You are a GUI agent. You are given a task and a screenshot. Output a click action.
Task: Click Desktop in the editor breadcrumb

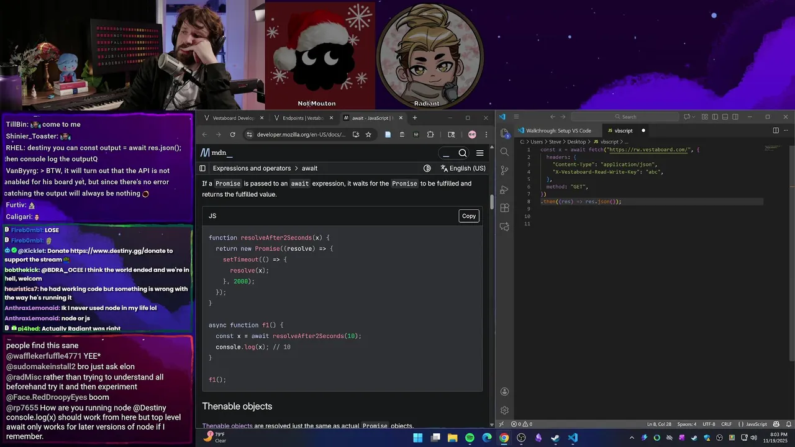pyautogui.click(x=576, y=142)
